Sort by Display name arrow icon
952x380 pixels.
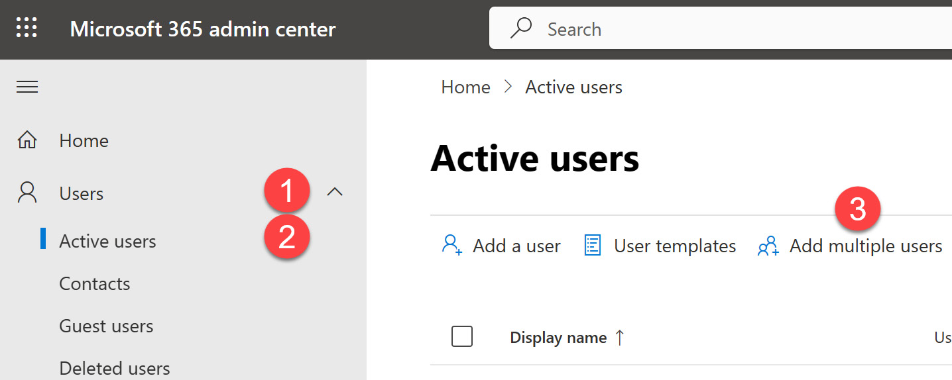point(620,338)
